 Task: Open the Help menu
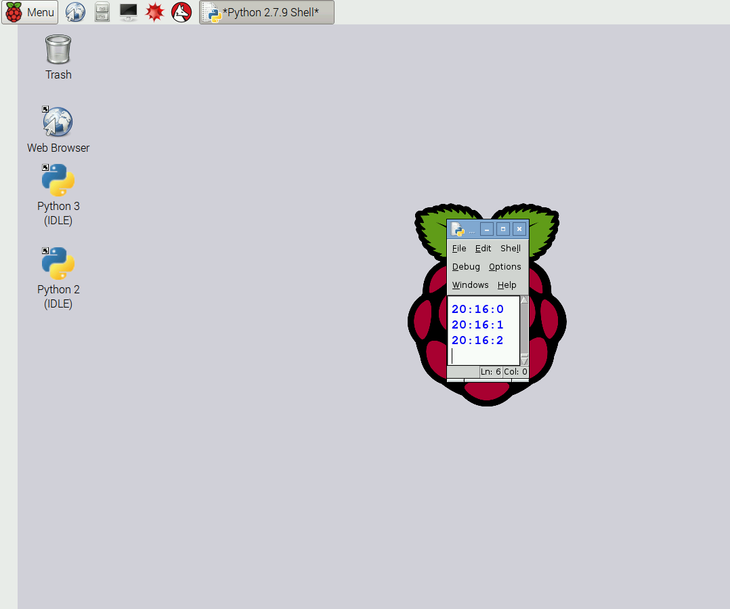pos(507,285)
